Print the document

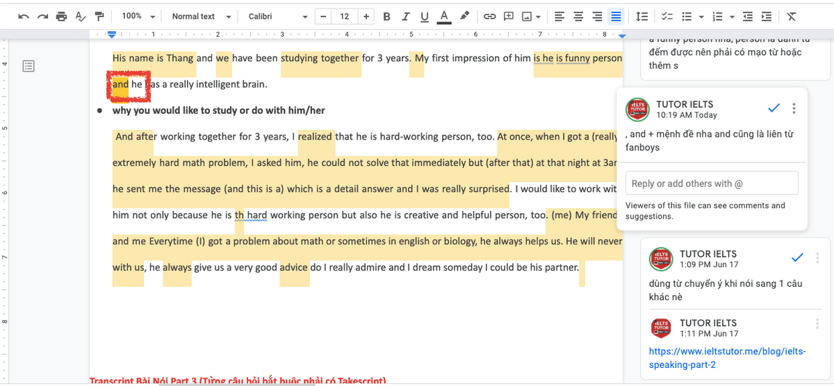click(x=62, y=16)
